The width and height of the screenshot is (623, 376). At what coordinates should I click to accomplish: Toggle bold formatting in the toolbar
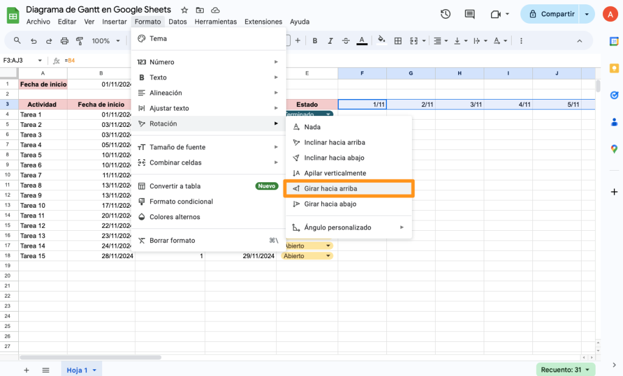tap(315, 40)
